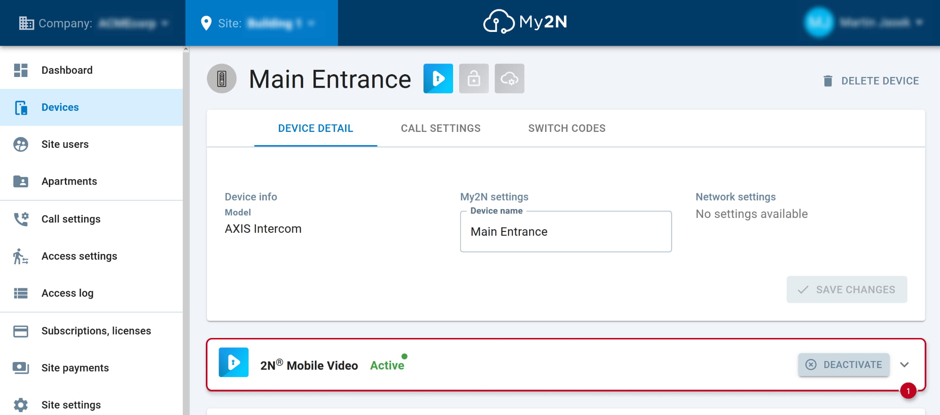Click the sidebar scrollbar up arrow

pyautogui.click(x=186, y=49)
